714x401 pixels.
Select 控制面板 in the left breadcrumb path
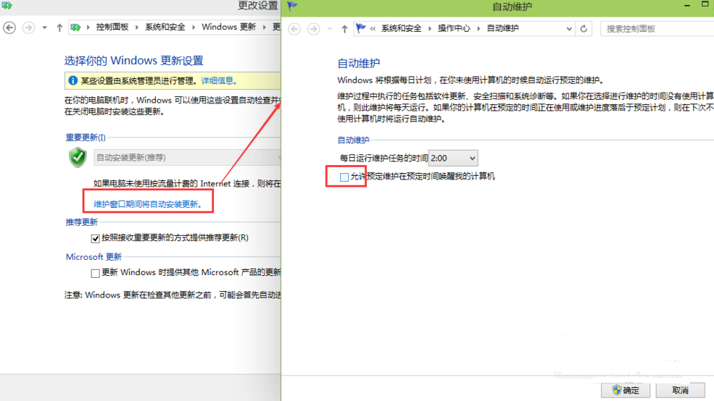(112, 28)
